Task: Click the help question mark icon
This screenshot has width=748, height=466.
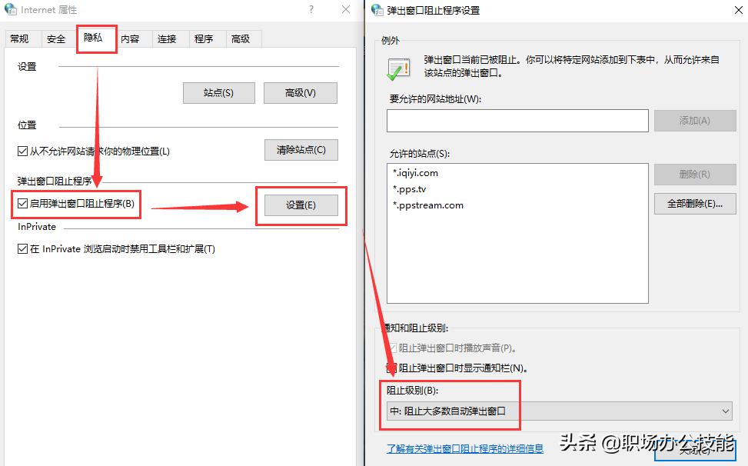Action: [x=310, y=10]
